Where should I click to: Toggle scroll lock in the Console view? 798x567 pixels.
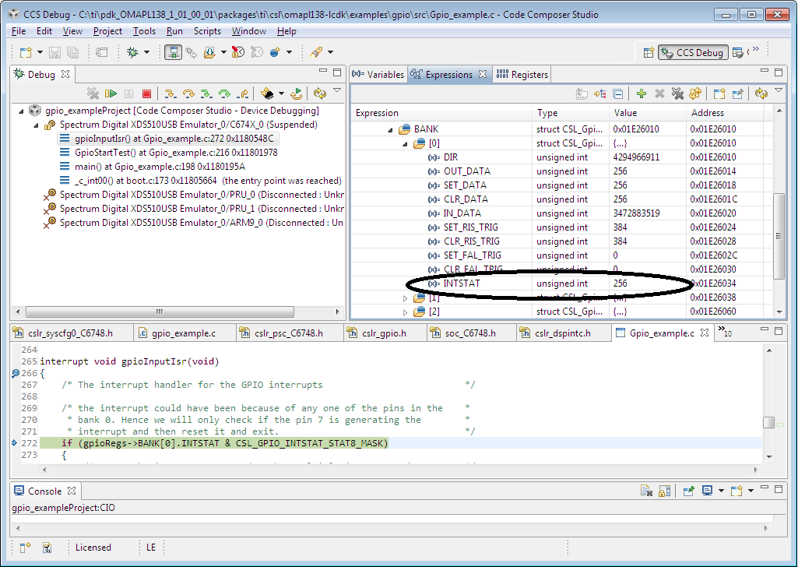coord(664,490)
